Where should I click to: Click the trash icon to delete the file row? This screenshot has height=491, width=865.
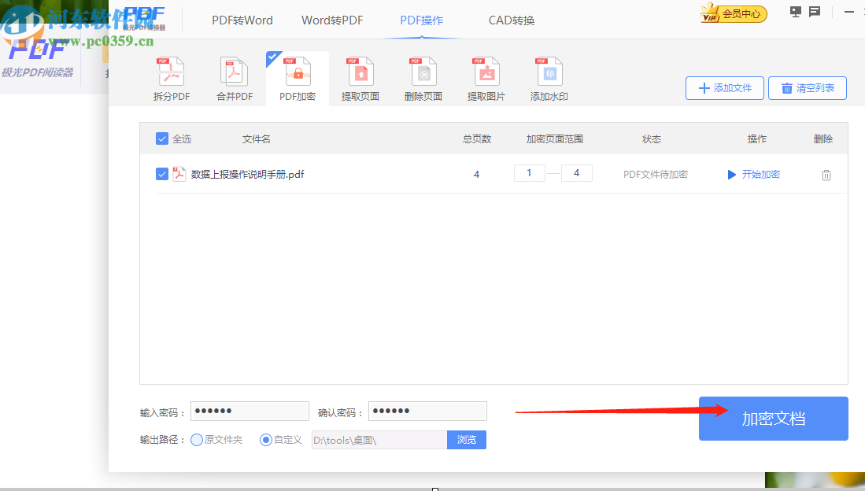(826, 175)
